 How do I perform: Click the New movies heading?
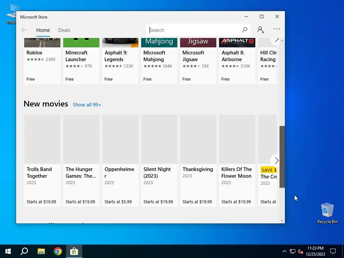point(46,104)
